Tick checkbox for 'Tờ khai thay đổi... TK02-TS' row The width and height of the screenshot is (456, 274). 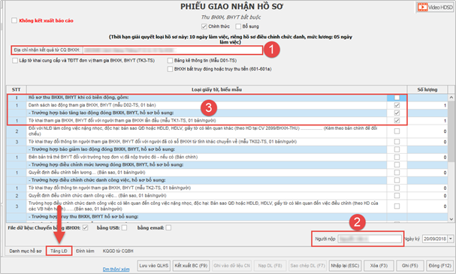[397, 141]
